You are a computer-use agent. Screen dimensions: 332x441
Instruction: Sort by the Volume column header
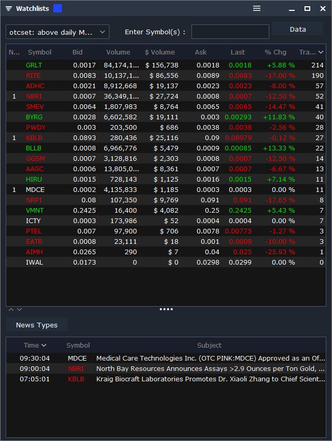pyautogui.click(x=118, y=52)
